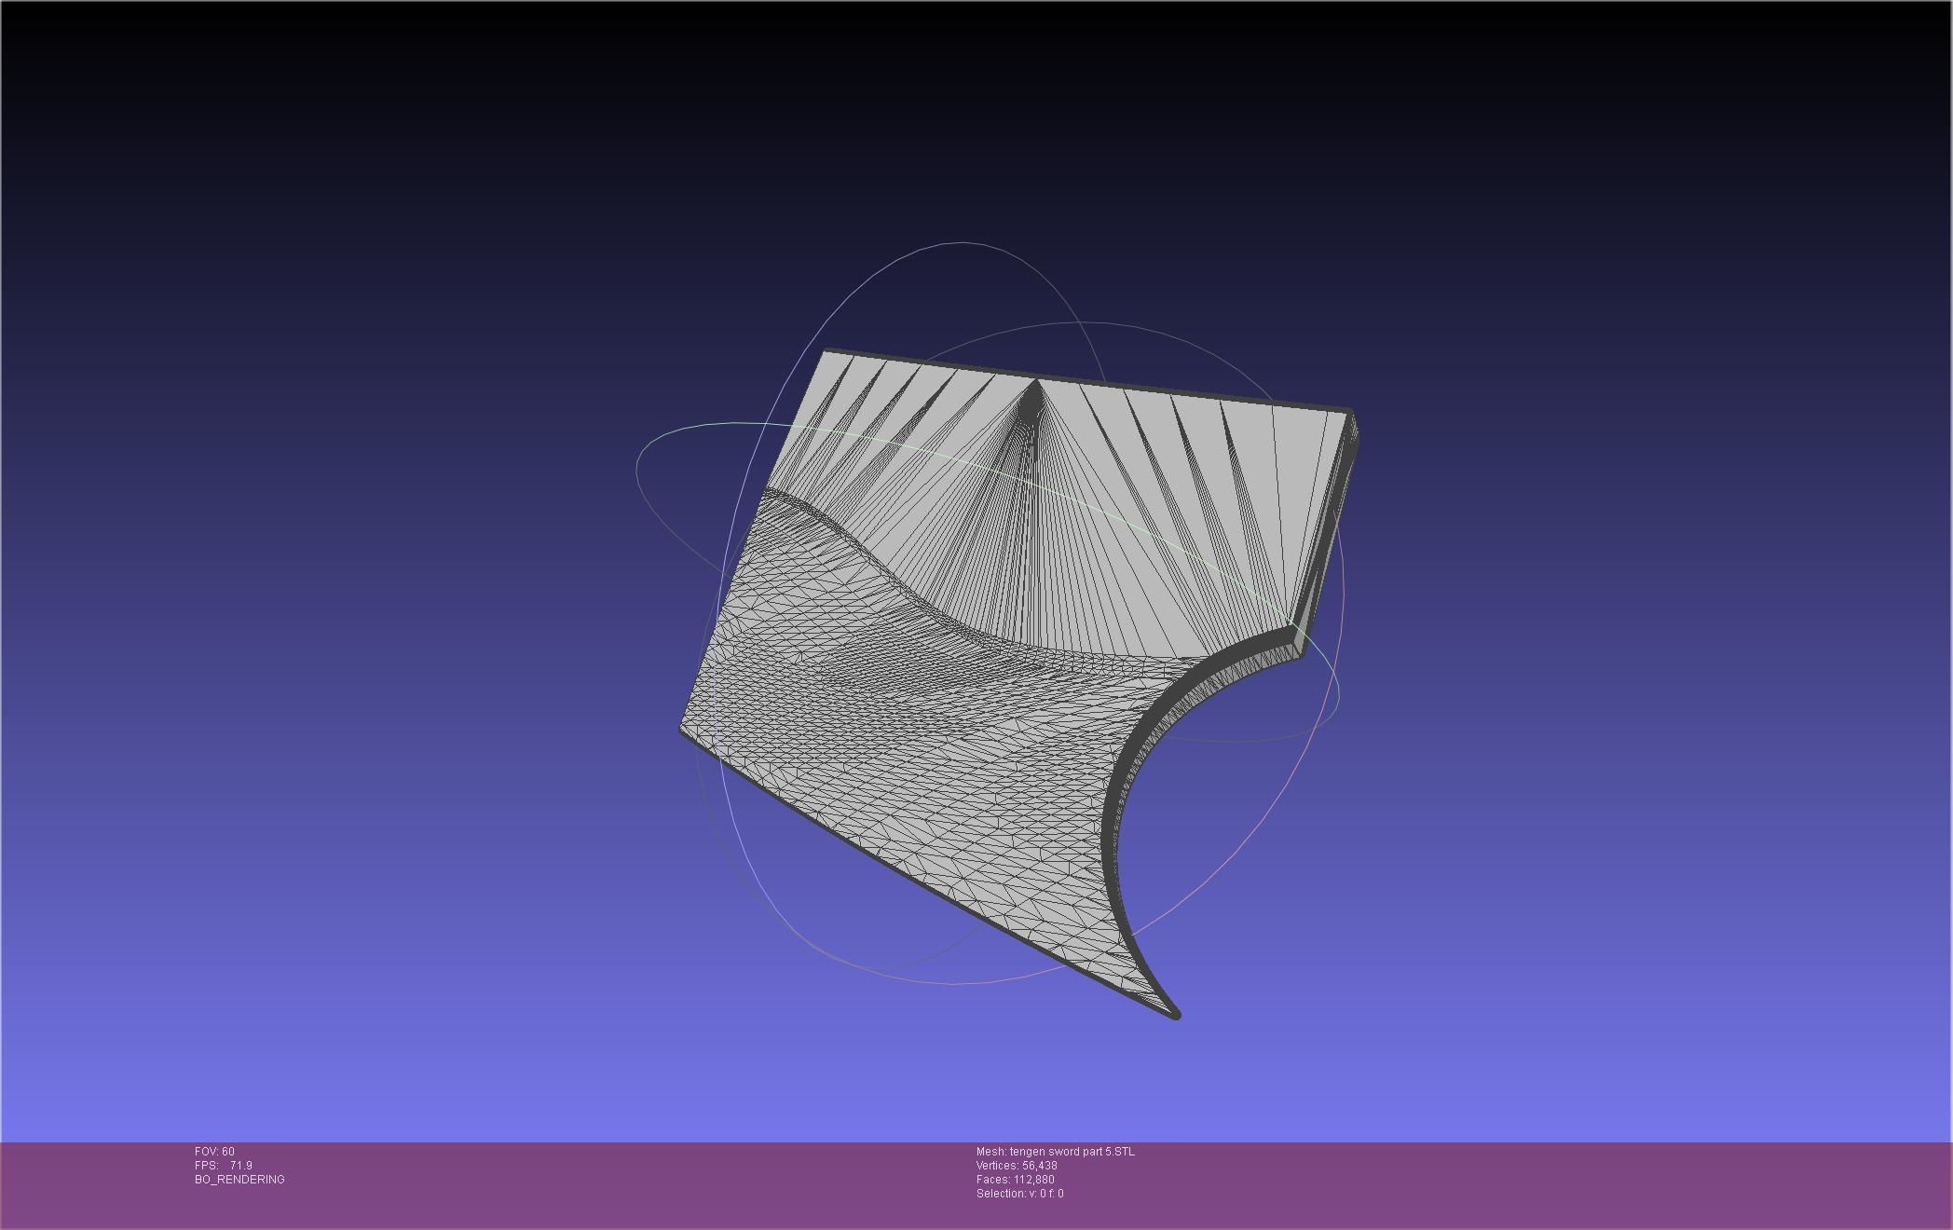The height and width of the screenshot is (1230, 1953).
Task: Click the BO_RENDERING status label
Action: pos(239,1180)
